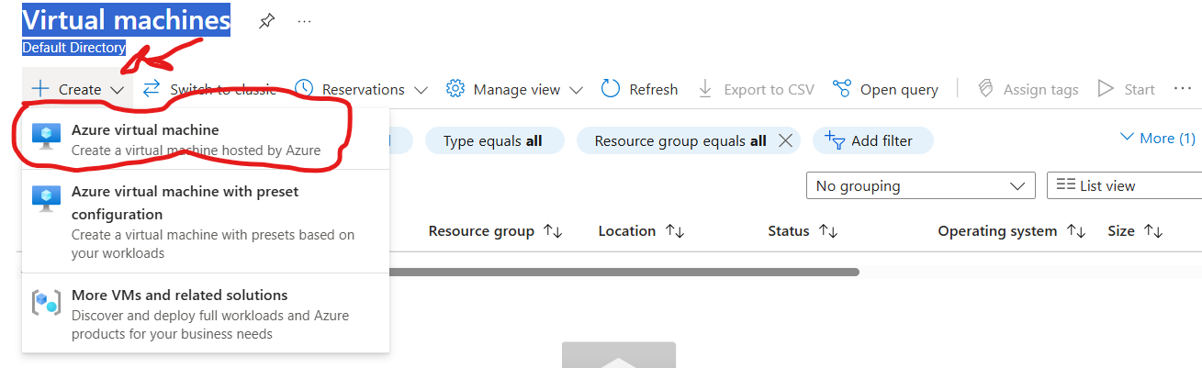Click the Assign tags icon
This screenshot has height=368, width=1202.
985,88
